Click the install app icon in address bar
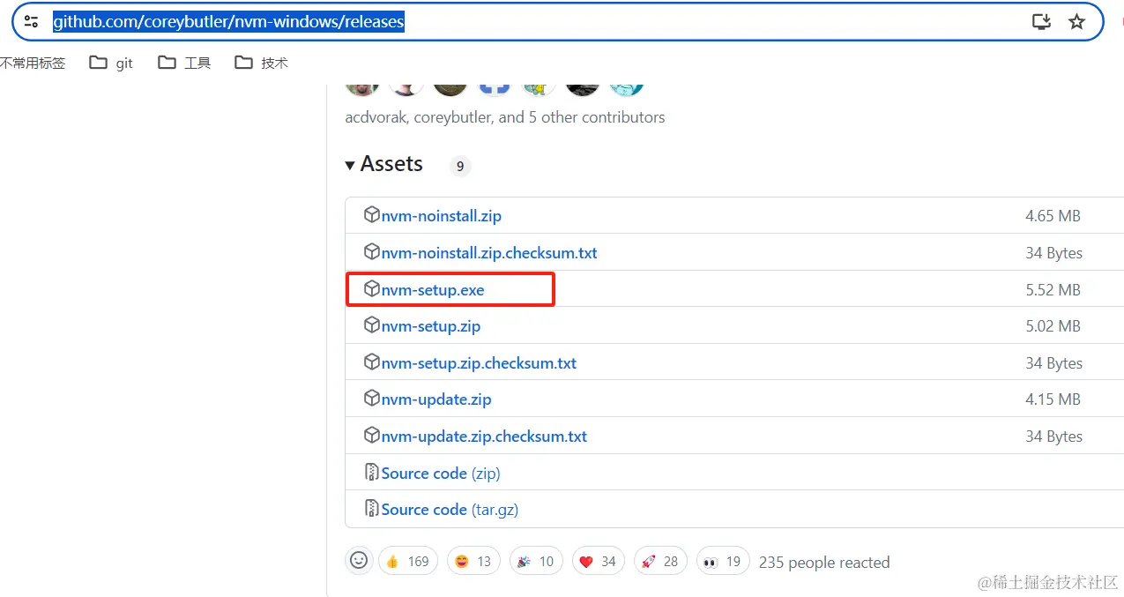 click(x=1041, y=22)
